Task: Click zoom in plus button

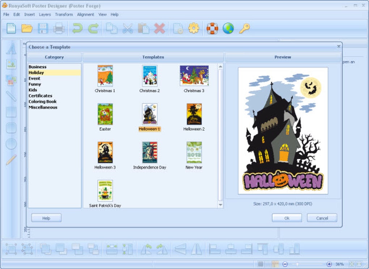Action: (329, 264)
